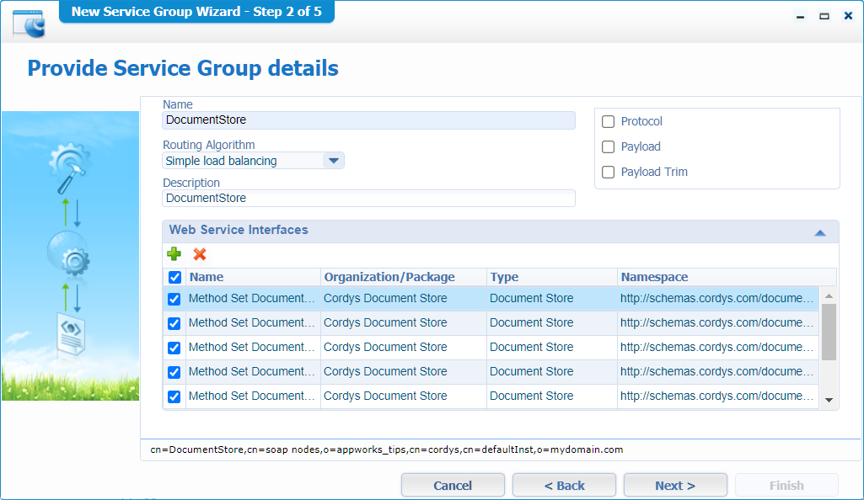The height and width of the screenshot is (500, 864).
Task: Click the blue globe gear step icon
Action: coord(69,255)
